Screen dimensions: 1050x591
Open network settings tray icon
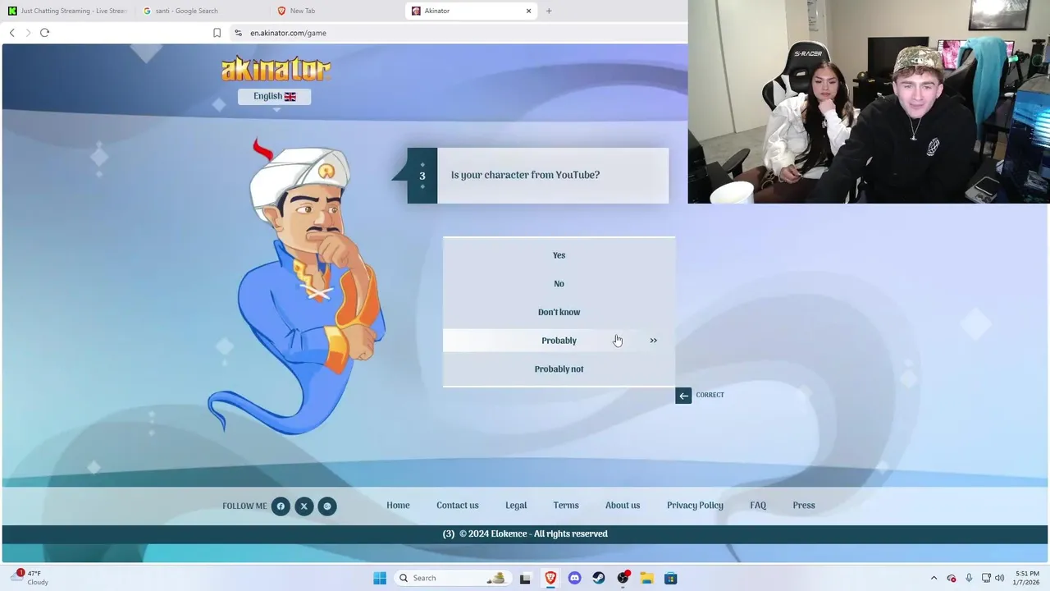(986, 578)
